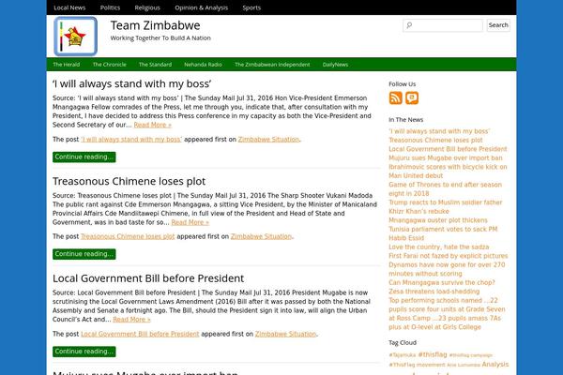
Task: Open sidebar item Zesa threatens load-shedding
Action: (x=434, y=292)
